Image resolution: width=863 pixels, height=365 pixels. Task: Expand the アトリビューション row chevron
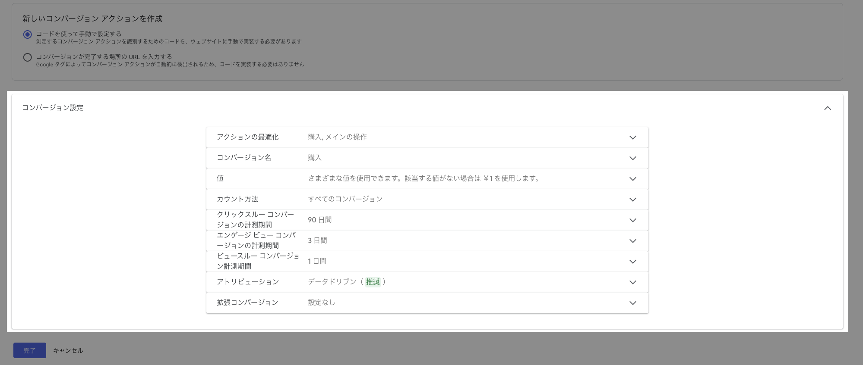point(632,282)
